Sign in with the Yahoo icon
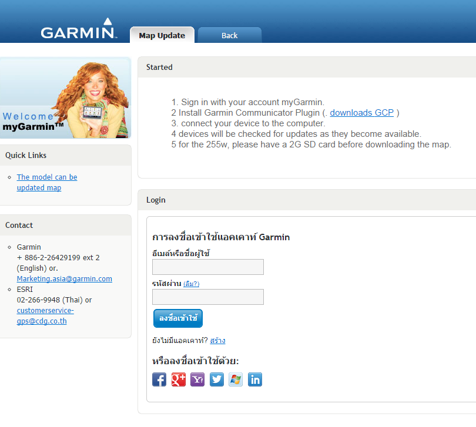476x427 pixels. pyautogui.click(x=197, y=379)
